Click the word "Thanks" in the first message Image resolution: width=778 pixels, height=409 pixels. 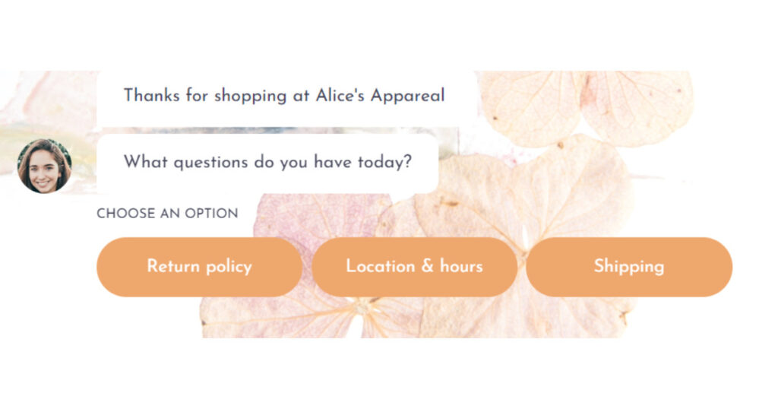click(150, 96)
